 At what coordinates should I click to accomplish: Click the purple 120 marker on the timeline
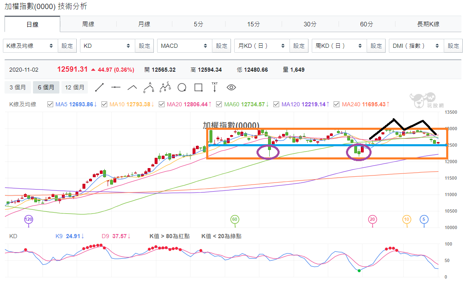tap(28, 220)
